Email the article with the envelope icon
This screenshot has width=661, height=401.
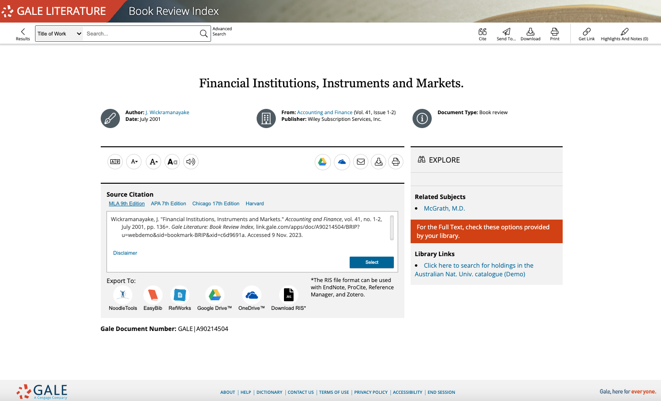pyautogui.click(x=361, y=162)
